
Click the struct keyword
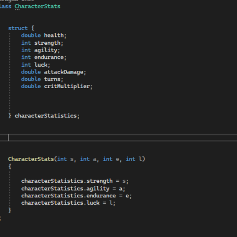point(18,28)
